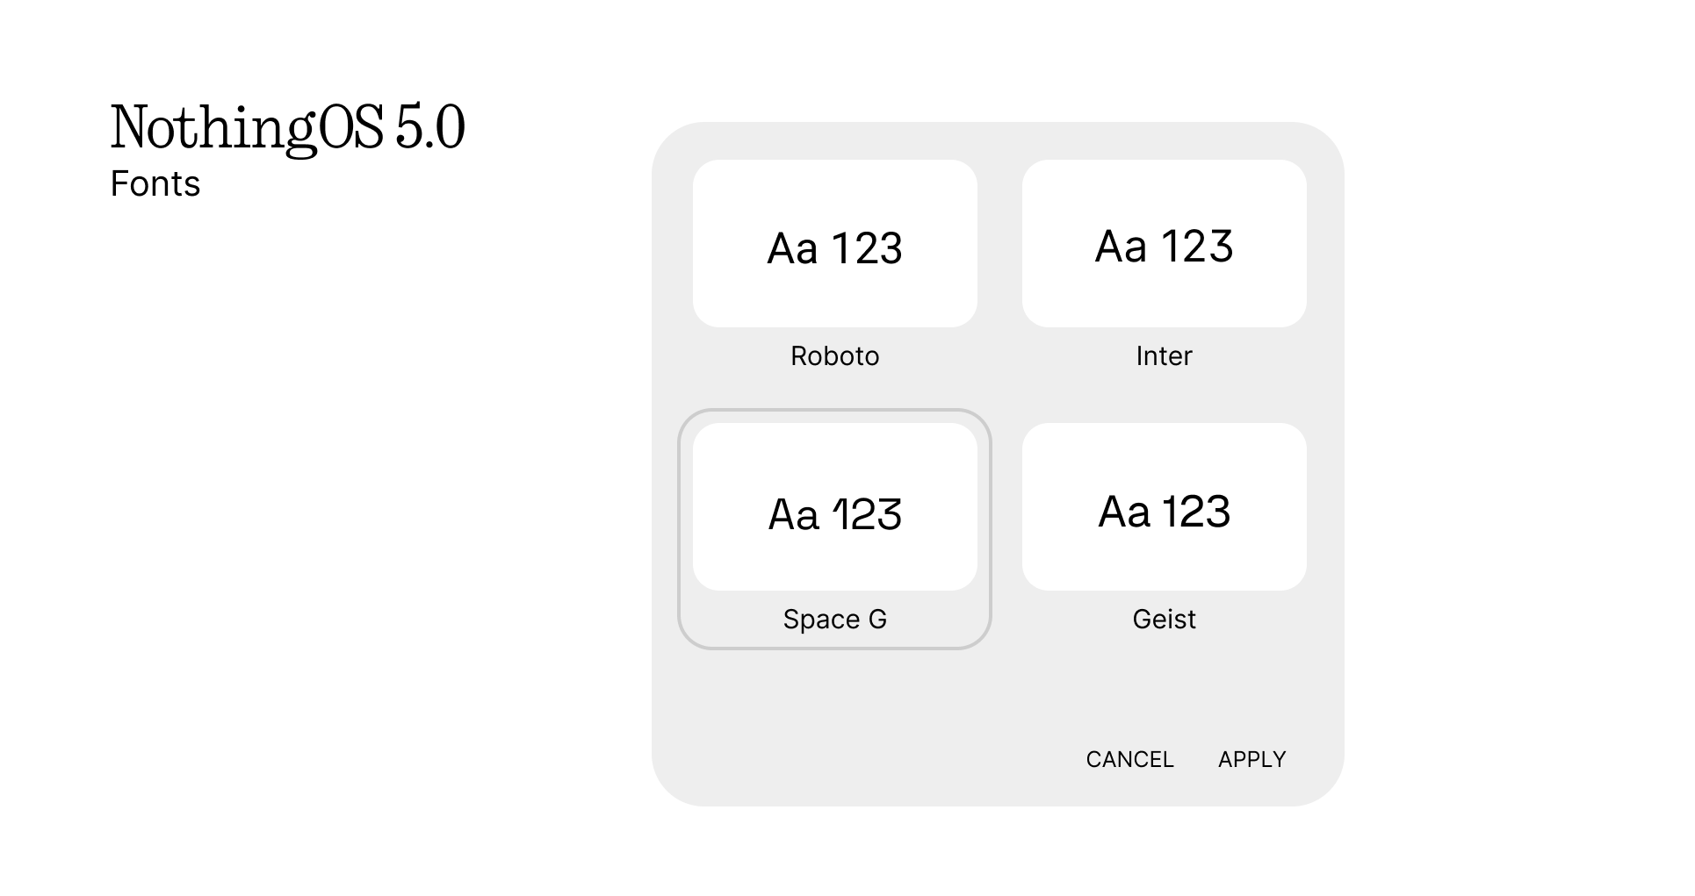Image resolution: width=1695 pixels, height=896 pixels.
Task: Click the "Aa" letters in Inter preview
Action: click(x=1121, y=247)
